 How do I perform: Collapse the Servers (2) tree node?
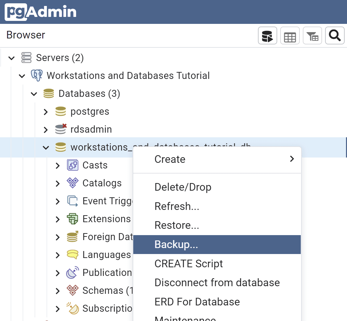pos(12,58)
